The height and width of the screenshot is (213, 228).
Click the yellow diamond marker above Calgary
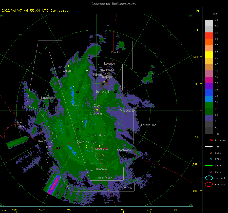pyautogui.click(x=100, y=146)
